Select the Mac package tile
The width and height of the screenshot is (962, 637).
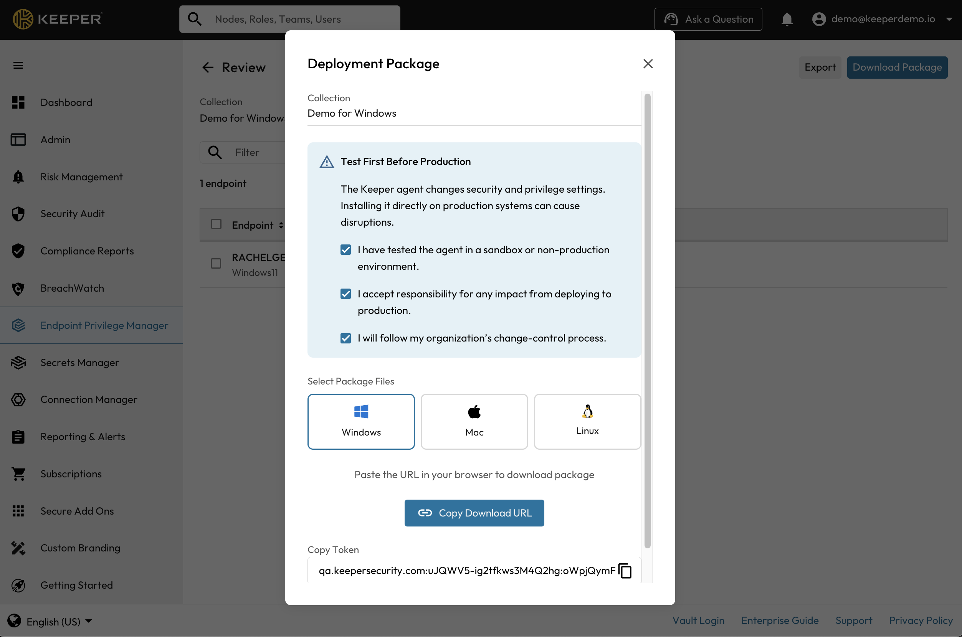pos(474,421)
